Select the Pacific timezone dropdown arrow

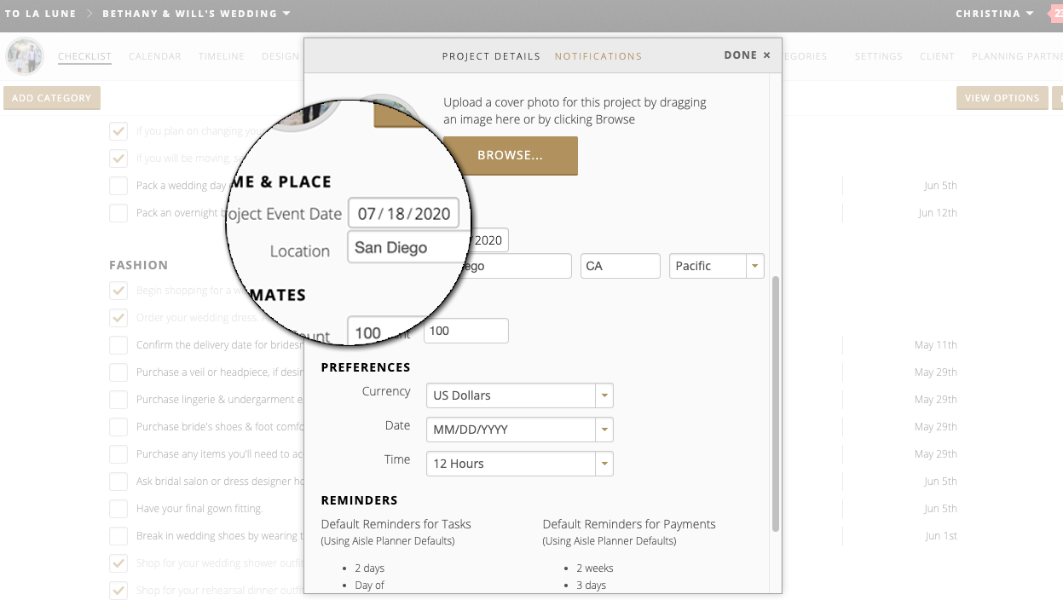tap(754, 266)
